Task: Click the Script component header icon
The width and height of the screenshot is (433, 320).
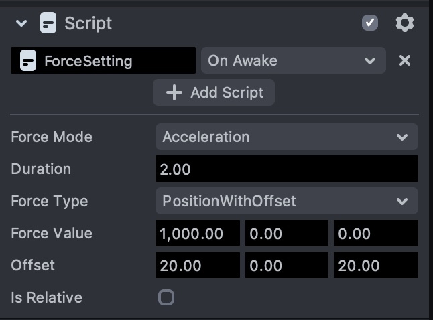Action: [x=48, y=23]
